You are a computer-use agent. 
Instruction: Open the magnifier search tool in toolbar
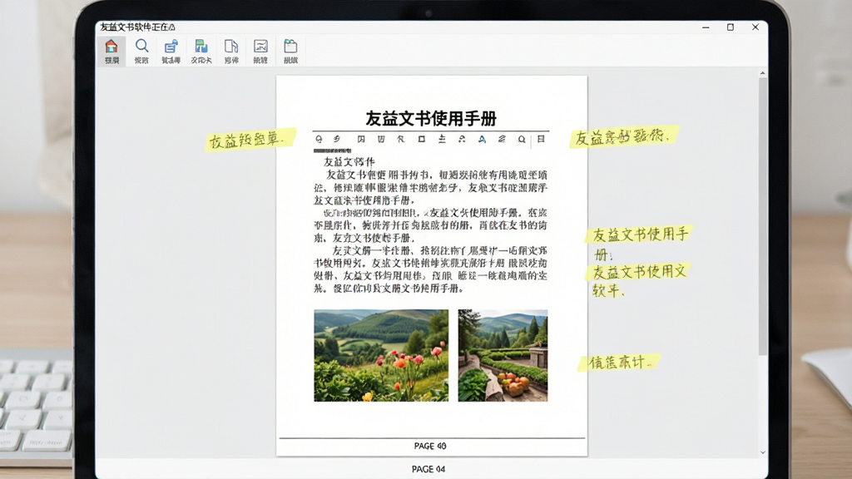click(x=141, y=47)
